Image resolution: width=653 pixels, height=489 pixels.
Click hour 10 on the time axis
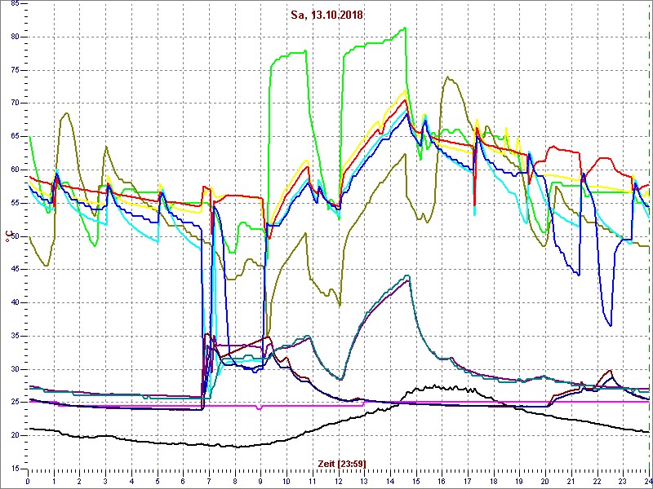[x=287, y=481]
